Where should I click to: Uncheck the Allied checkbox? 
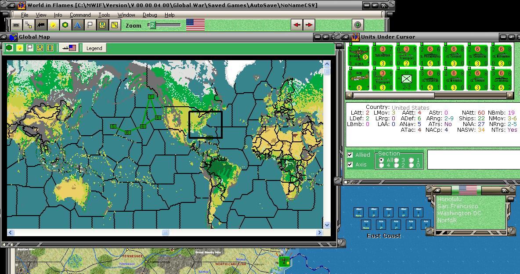point(350,155)
